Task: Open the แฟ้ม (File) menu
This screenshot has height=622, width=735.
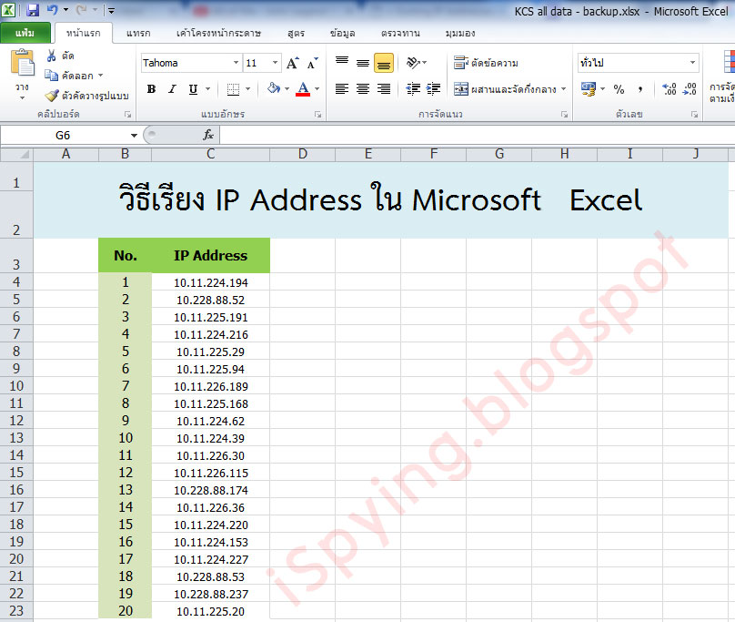Action: pyautogui.click(x=26, y=32)
